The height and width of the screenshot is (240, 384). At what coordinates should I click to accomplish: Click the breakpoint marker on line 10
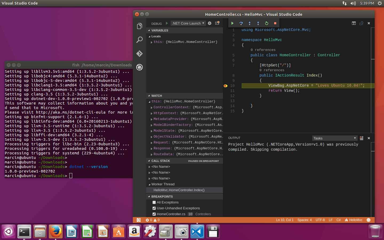coord(225,86)
